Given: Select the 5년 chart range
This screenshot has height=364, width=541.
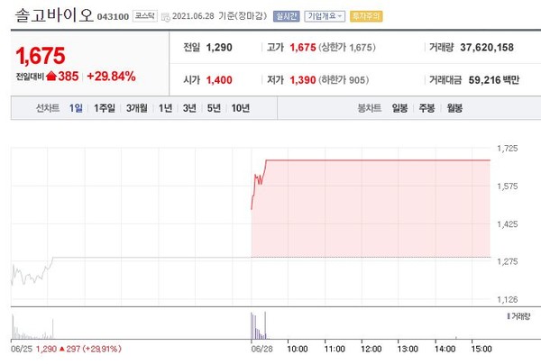Looking at the screenshot, I should click(x=214, y=108).
